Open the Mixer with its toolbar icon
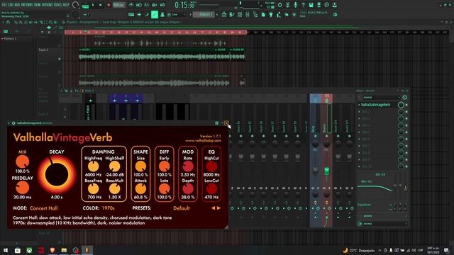The image size is (454, 255). pyautogui.click(x=248, y=14)
